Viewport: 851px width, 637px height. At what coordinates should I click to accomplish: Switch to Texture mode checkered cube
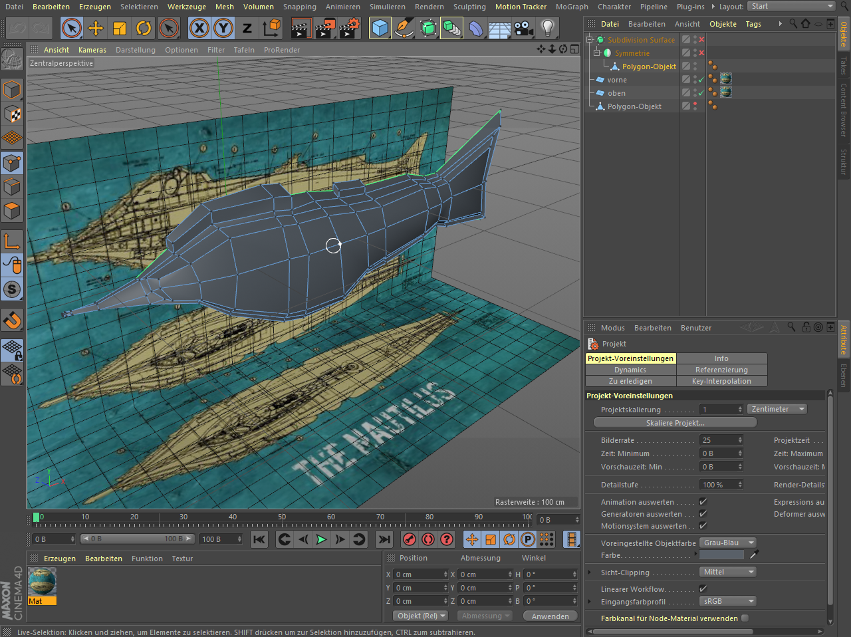[x=12, y=114]
